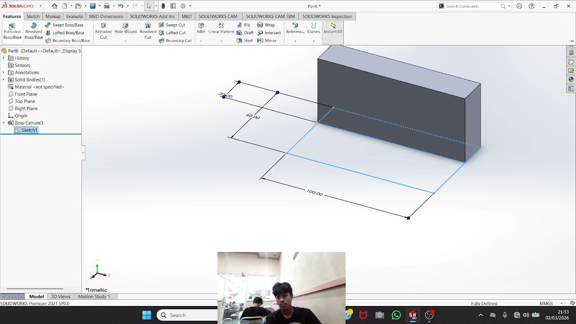Image resolution: width=576 pixels, height=324 pixels.
Task: Open the MBD Dimensions tab
Action: 106,16
